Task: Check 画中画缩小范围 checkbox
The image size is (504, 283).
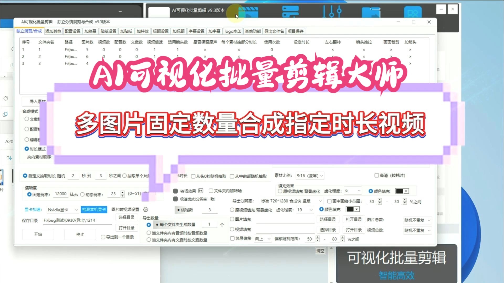Action: point(329,201)
